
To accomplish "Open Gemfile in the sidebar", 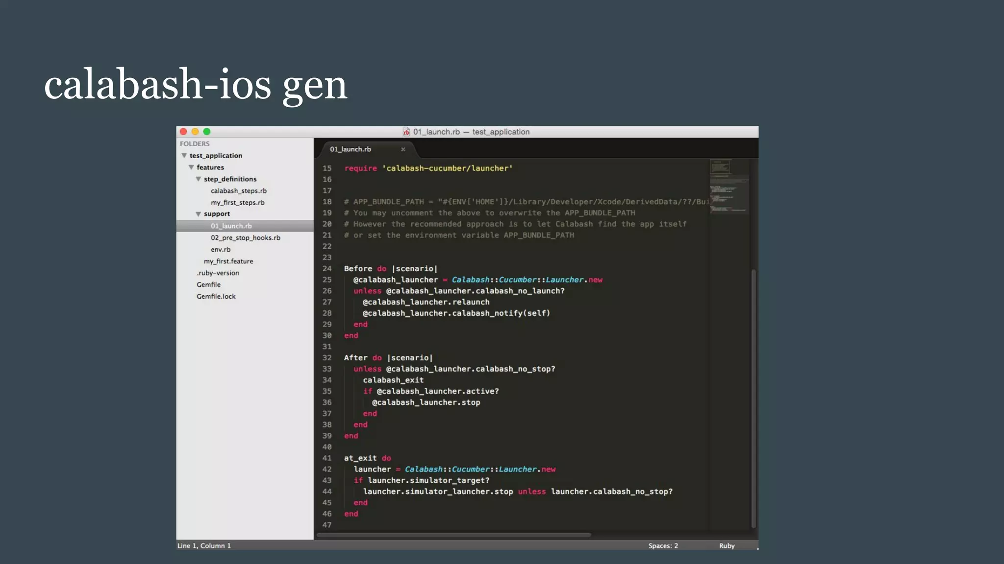I will 209,285.
